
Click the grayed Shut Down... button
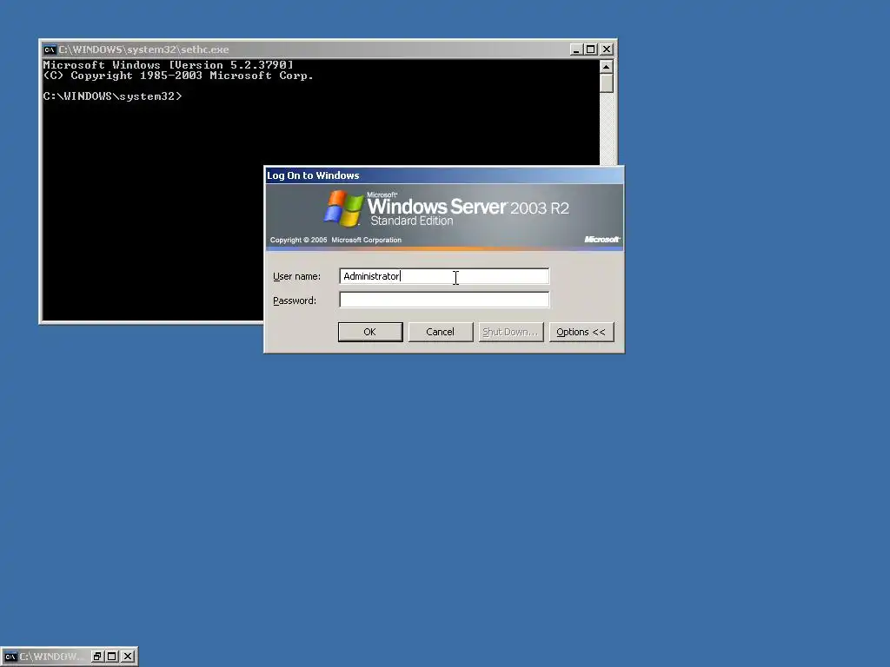coord(511,332)
